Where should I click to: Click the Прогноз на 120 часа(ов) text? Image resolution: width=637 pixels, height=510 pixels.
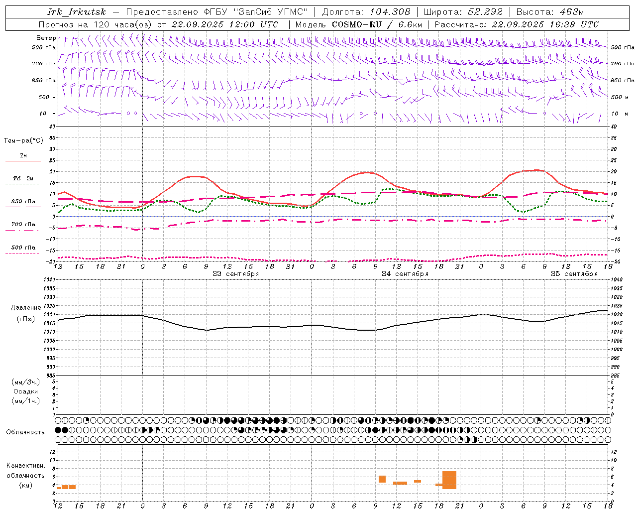click(x=96, y=24)
